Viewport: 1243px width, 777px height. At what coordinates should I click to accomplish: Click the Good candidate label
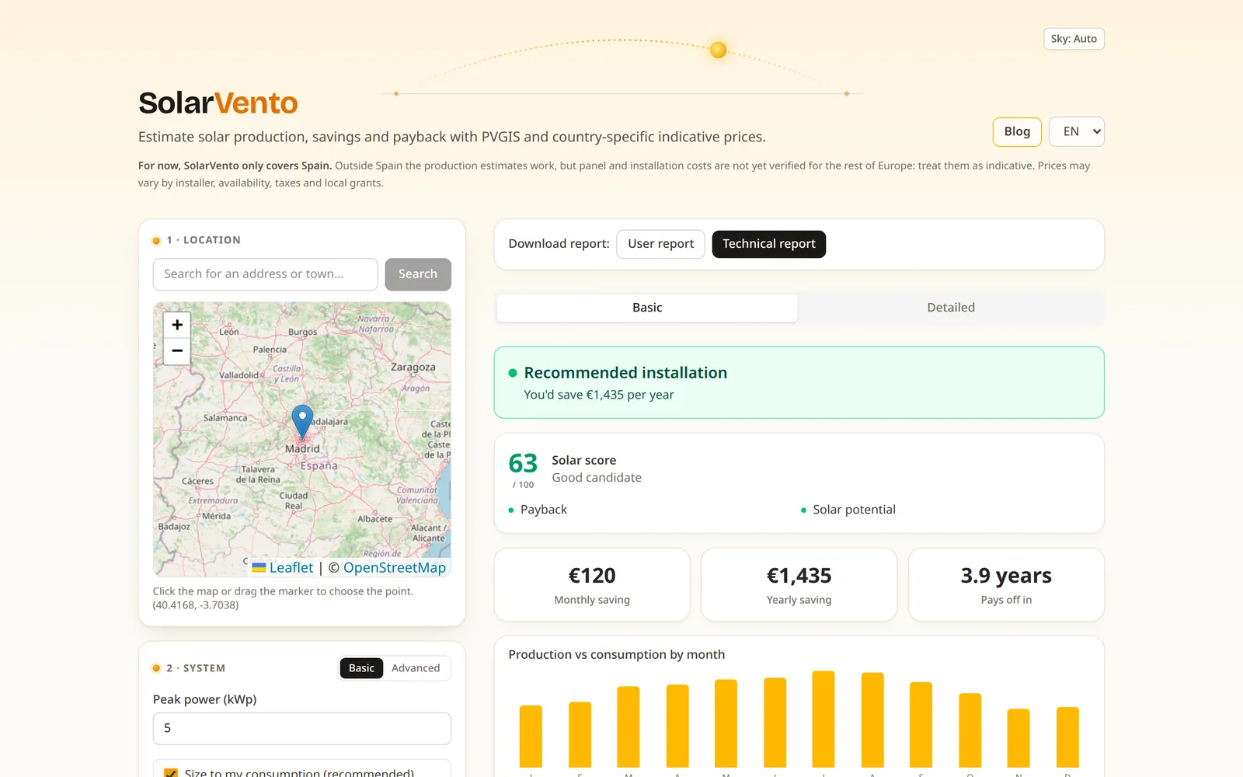pyautogui.click(x=597, y=478)
